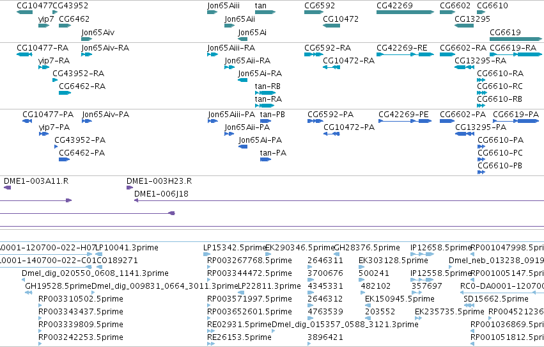
Task: Select the CG6610-PC protein label
Action: pos(500,153)
